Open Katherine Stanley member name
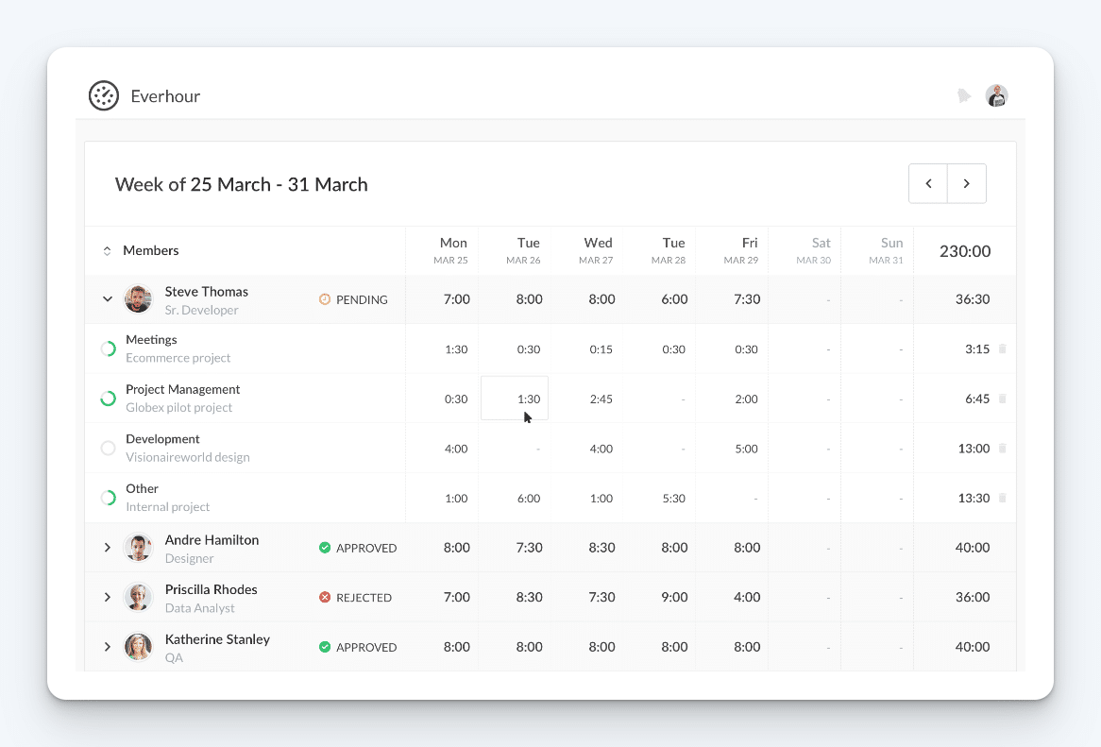This screenshot has width=1101, height=747. click(x=218, y=639)
